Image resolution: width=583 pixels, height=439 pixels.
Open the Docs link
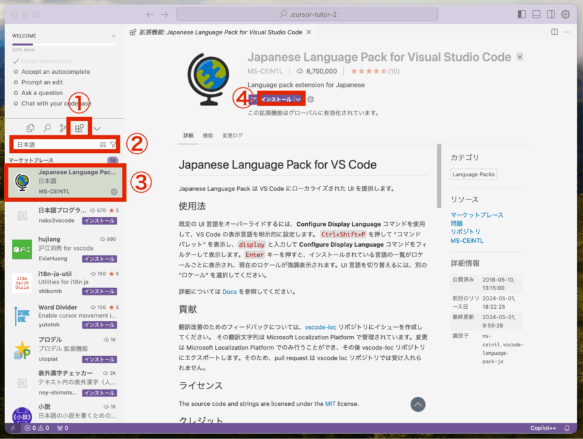229,292
